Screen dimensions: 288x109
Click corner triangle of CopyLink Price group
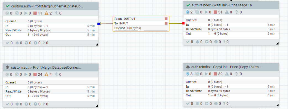coord(277,105)
